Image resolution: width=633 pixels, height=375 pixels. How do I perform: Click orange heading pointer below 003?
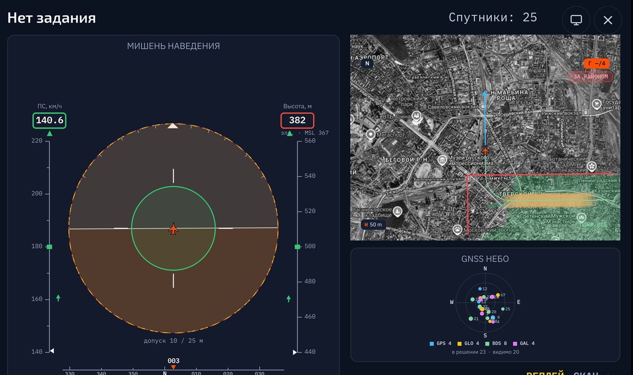pos(173,367)
